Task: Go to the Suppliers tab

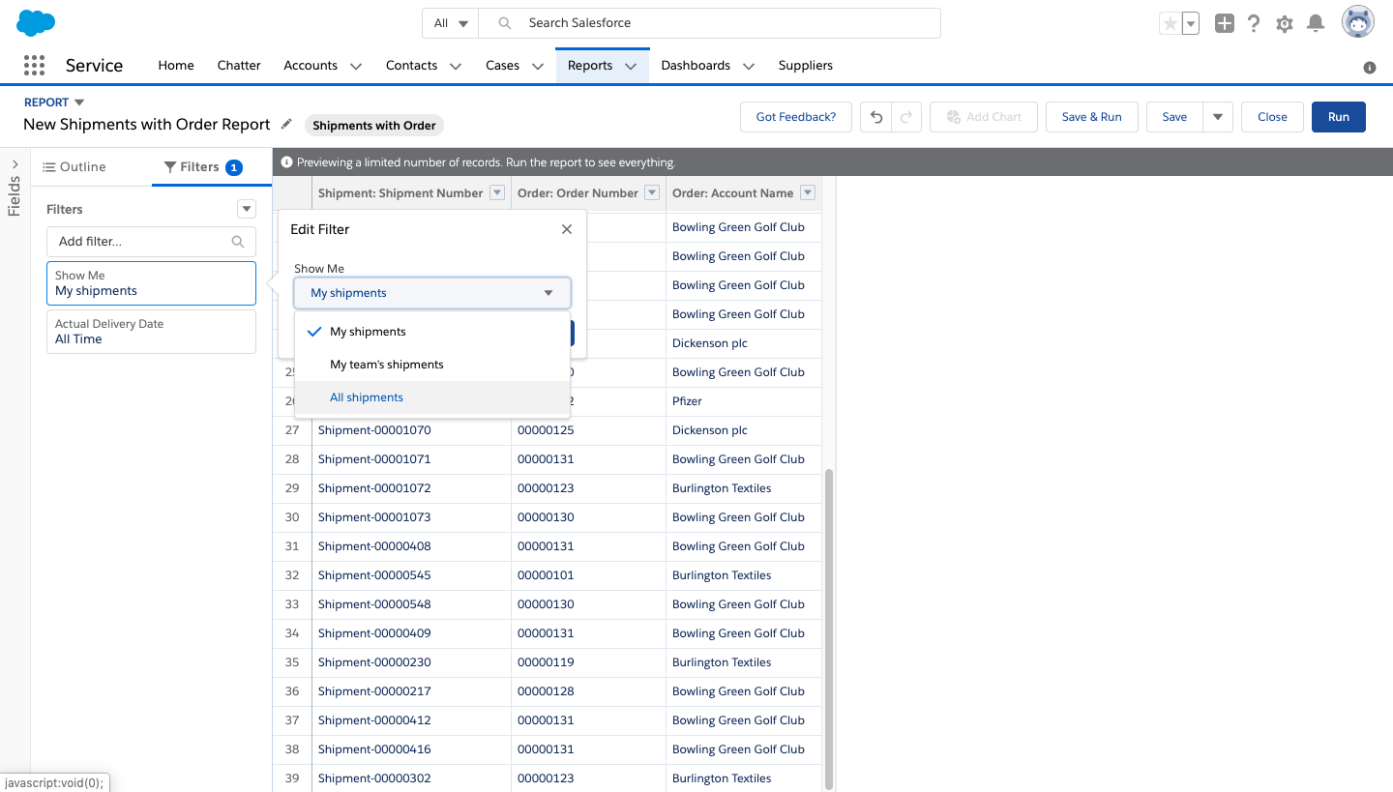Action: pyautogui.click(x=806, y=66)
